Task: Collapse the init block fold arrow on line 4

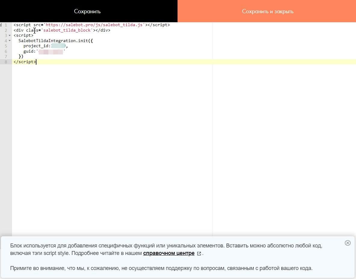Action: [10, 41]
